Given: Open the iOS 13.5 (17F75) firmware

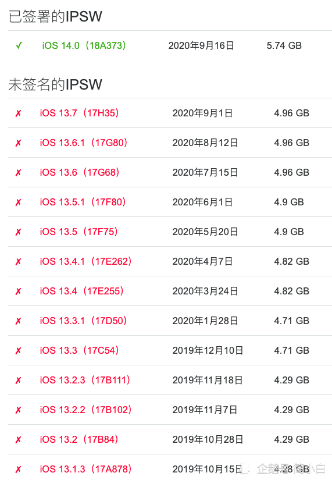Looking at the screenshot, I should [79, 232].
